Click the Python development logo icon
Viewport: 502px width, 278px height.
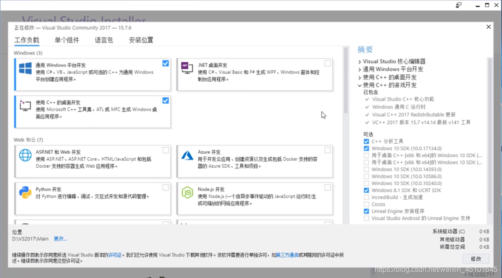point(25,192)
